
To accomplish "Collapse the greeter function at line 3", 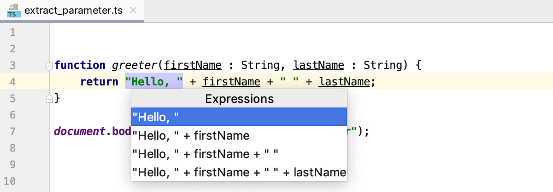I will (49, 66).
